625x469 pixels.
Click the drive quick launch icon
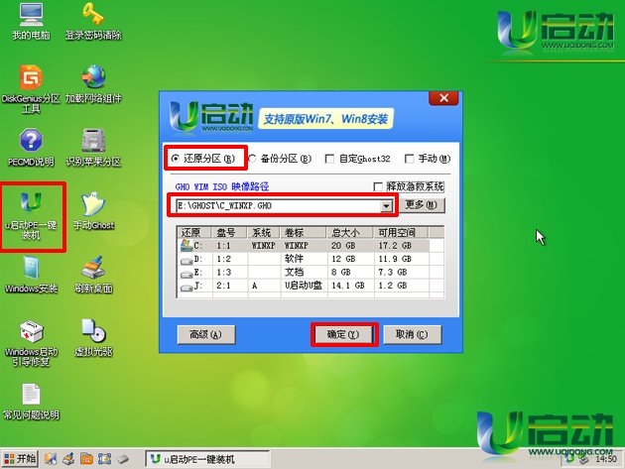coord(123,459)
